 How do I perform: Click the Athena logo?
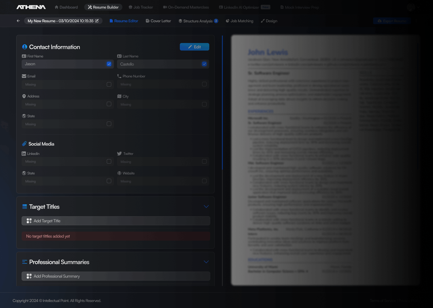pyautogui.click(x=31, y=7)
